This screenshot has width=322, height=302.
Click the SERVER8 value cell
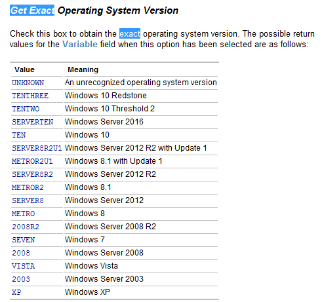[x=28, y=200]
